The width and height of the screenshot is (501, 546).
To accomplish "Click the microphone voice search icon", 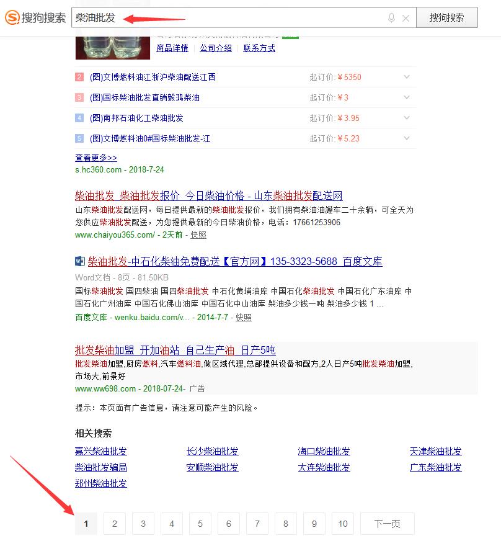I will [x=391, y=18].
